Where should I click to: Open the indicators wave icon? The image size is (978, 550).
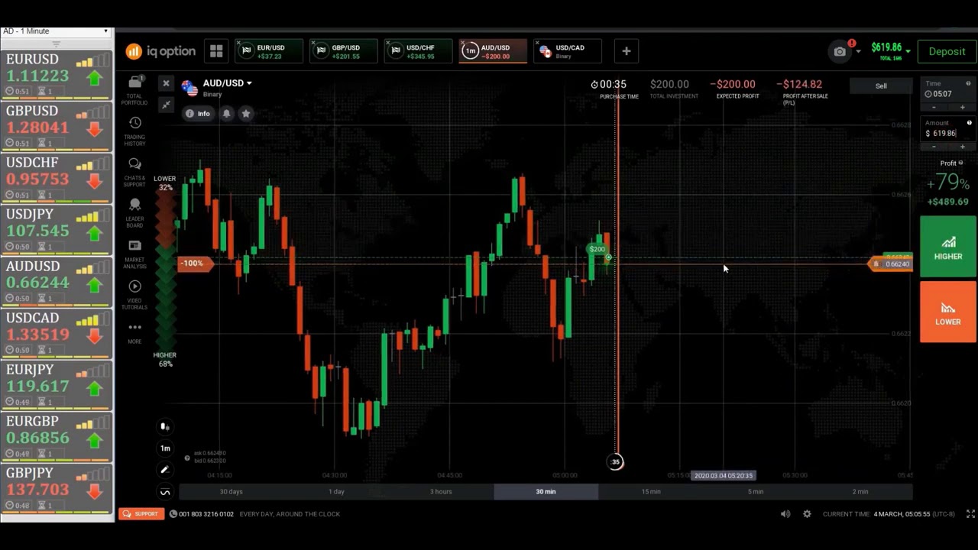tap(164, 492)
